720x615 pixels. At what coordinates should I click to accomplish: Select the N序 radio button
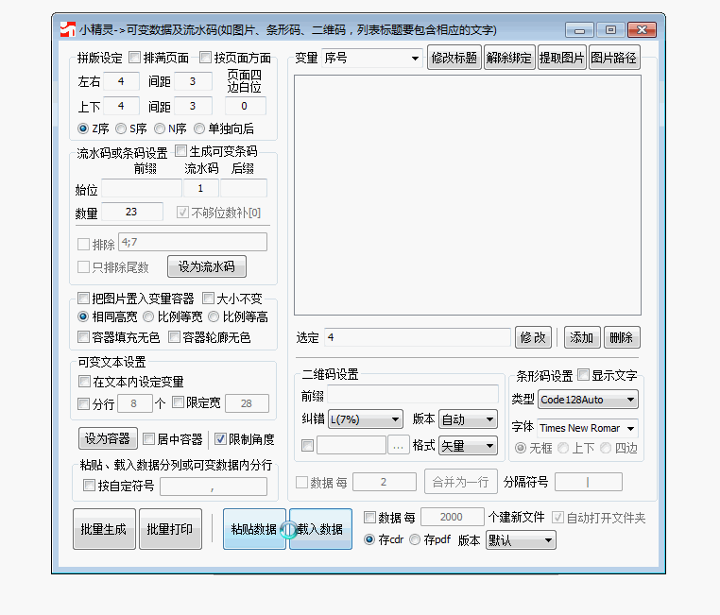tap(160, 128)
